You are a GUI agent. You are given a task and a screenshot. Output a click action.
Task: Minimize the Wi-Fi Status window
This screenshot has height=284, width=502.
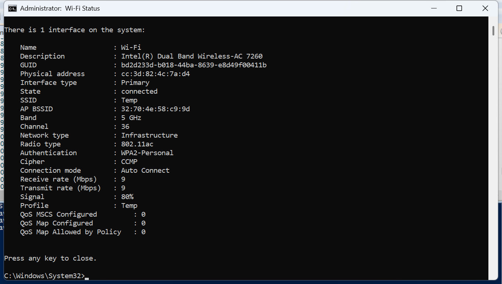click(433, 8)
